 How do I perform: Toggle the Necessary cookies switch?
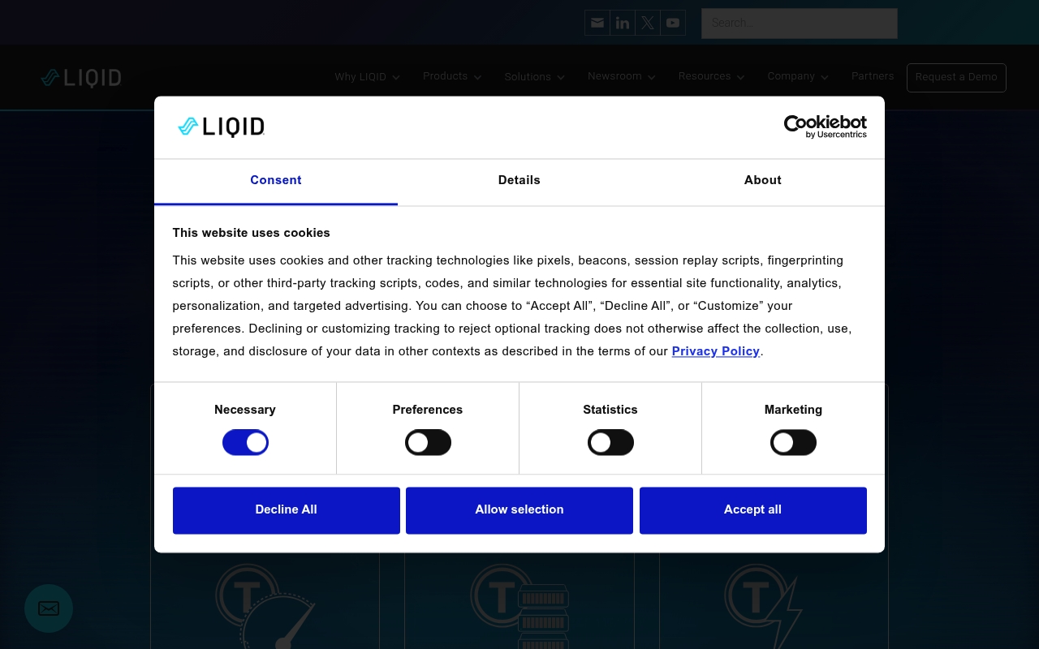[x=245, y=442]
